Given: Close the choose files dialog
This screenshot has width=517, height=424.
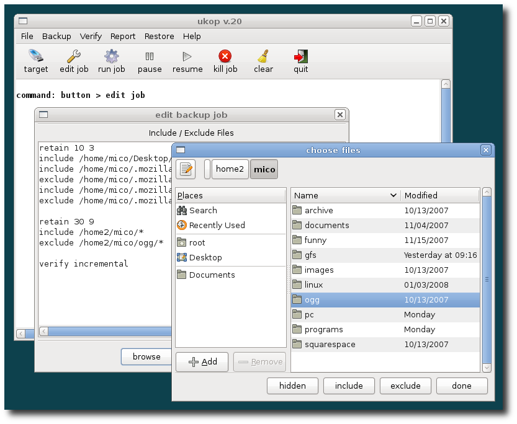Looking at the screenshot, I should (486, 150).
